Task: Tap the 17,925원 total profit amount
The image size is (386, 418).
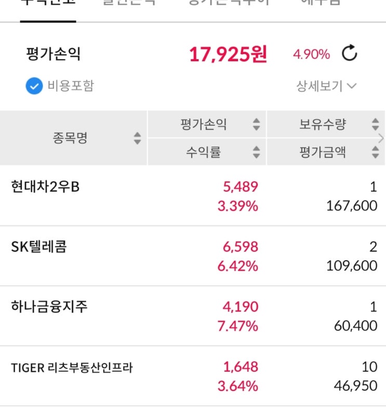Action: click(x=228, y=54)
